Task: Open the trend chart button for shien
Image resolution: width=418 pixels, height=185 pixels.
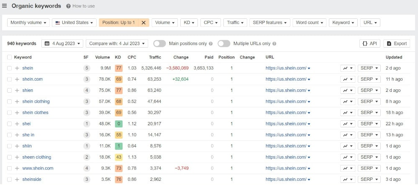Action: click(x=348, y=91)
